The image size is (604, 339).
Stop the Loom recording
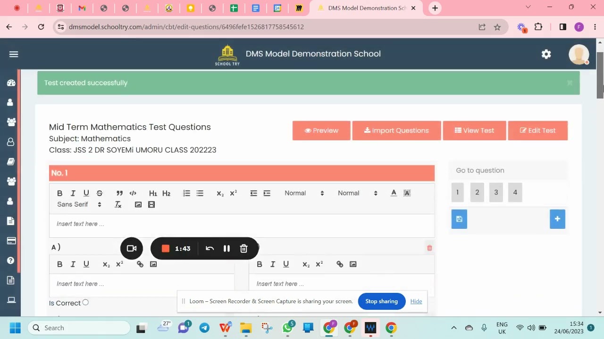pos(165,249)
